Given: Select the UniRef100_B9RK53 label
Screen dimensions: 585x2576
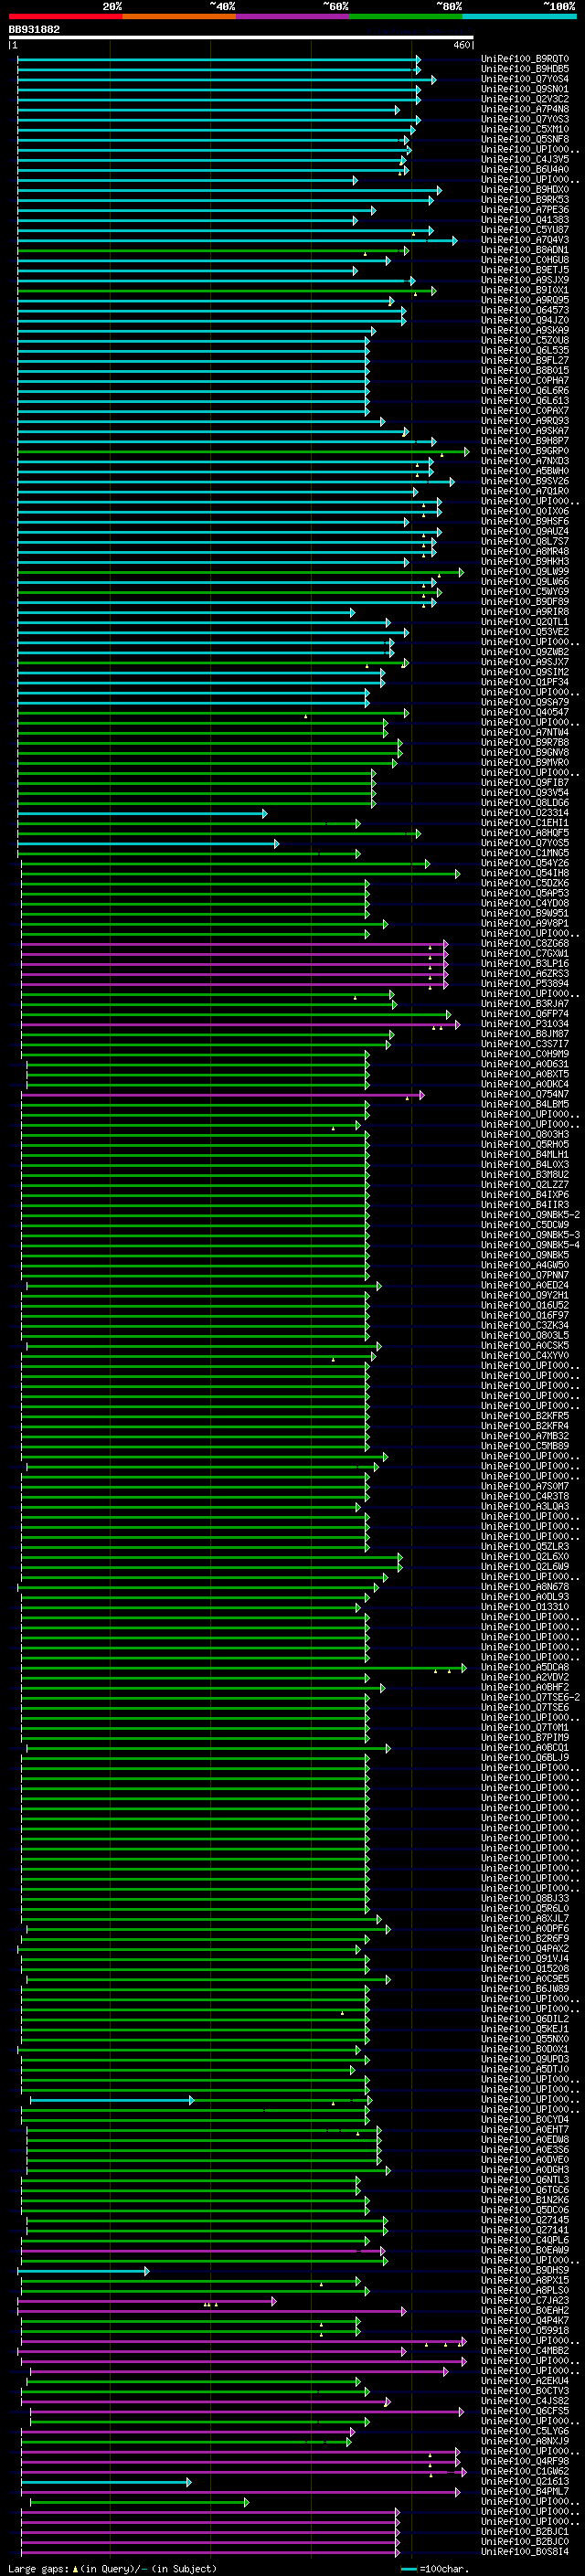Looking at the screenshot, I should point(525,200).
